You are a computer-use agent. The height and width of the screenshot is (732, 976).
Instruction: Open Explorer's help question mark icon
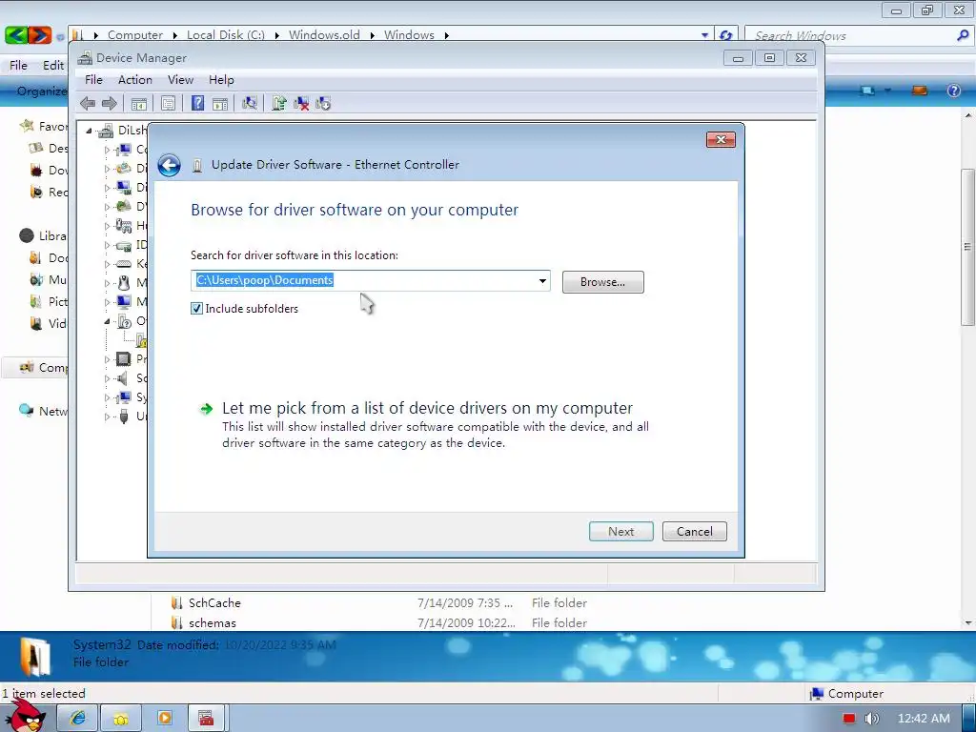pos(953,91)
